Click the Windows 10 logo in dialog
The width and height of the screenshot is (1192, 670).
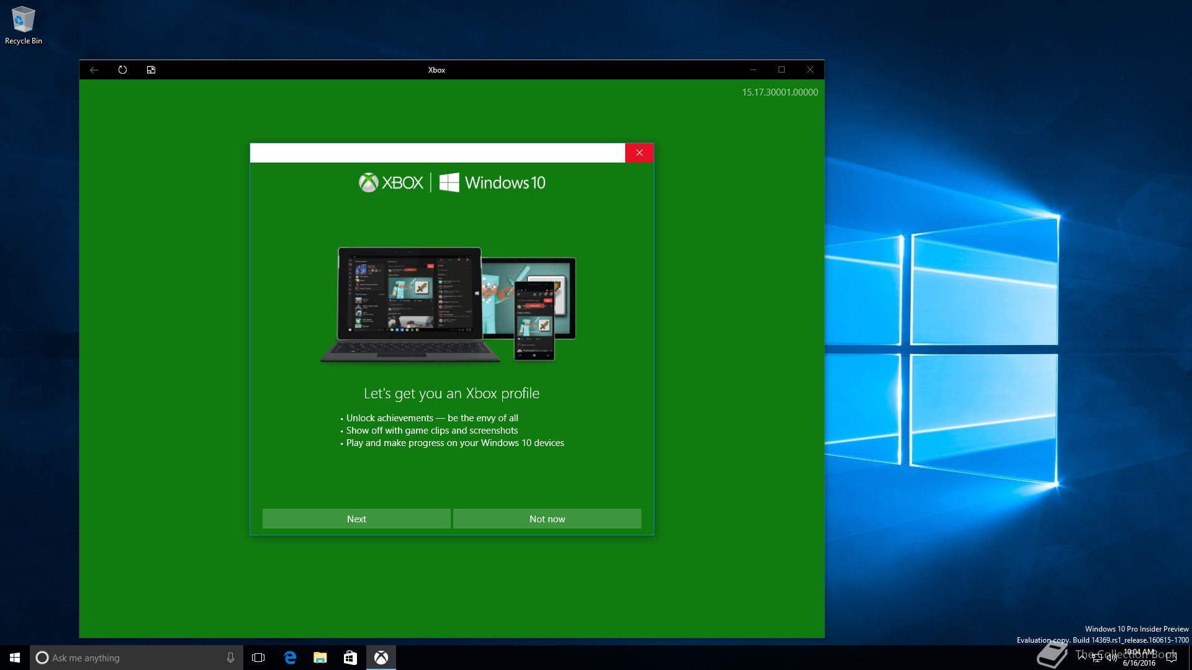point(492,182)
